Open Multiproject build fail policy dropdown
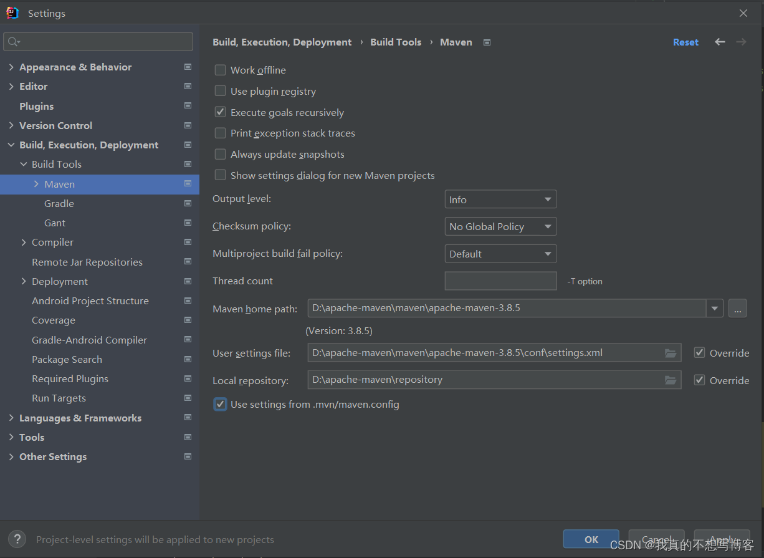The image size is (764, 558). [500, 254]
